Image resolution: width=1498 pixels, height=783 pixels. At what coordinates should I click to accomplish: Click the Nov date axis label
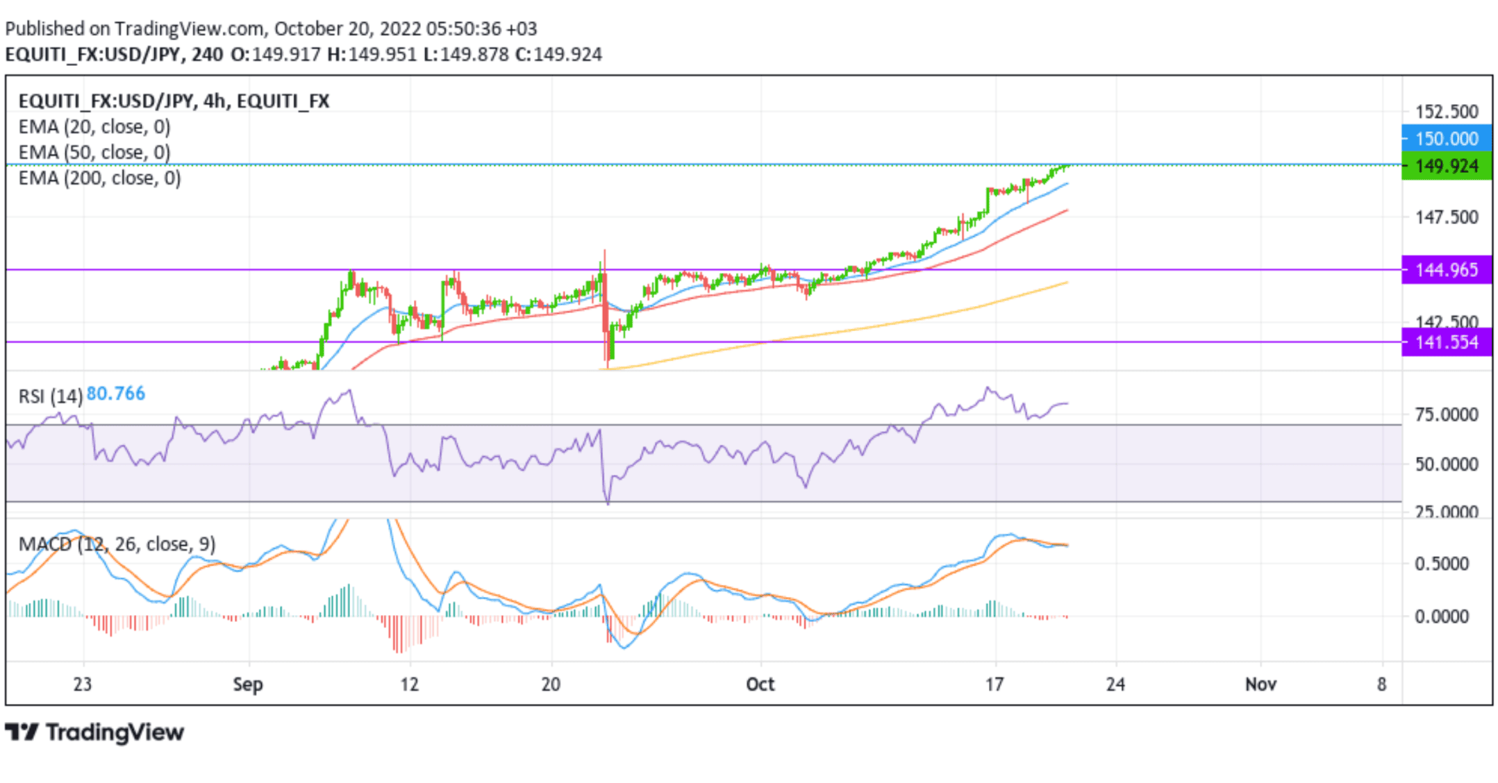1260,684
